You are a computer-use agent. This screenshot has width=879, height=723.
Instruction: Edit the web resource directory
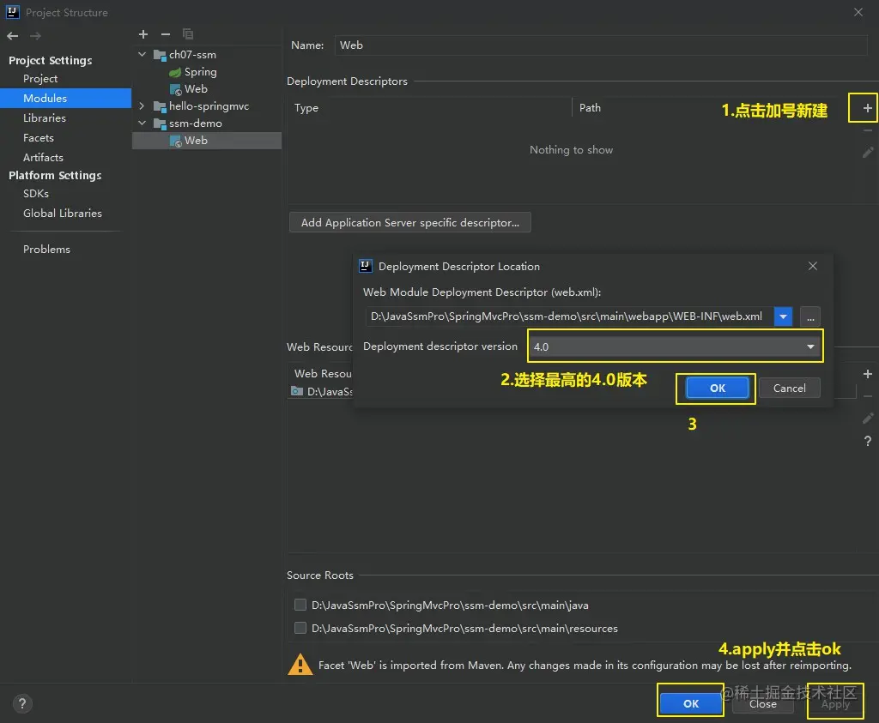[868, 418]
